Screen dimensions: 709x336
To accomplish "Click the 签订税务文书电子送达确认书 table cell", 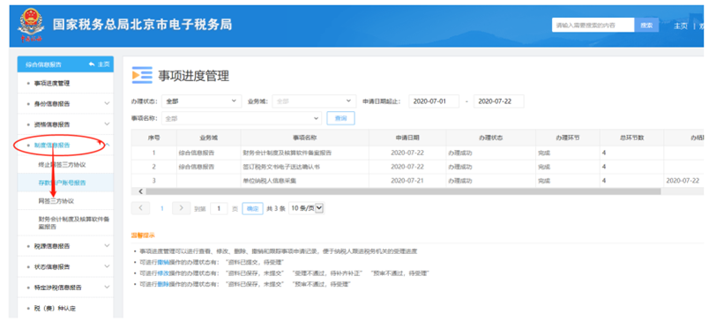I will [x=281, y=167].
